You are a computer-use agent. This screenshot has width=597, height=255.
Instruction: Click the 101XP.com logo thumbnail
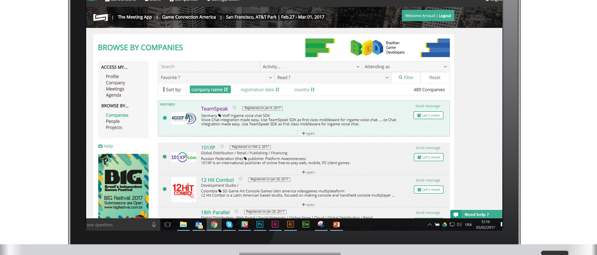point(184,157)
